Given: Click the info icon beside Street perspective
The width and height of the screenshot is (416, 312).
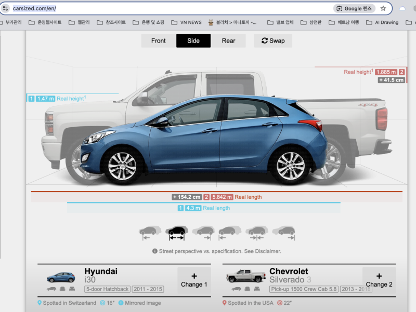Looking at the screenshot, I should point(155,251).
